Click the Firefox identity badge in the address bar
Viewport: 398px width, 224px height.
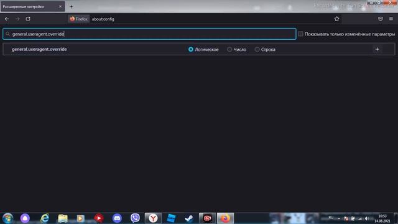point(79,19)
